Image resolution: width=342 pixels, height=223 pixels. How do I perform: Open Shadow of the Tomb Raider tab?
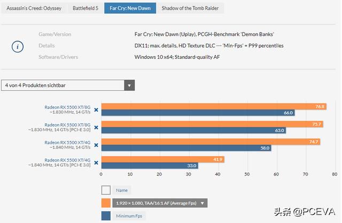(x=190, y=9)
